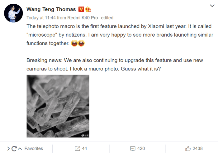
Task: Expand the post options chevron
Action: [212, 6]
